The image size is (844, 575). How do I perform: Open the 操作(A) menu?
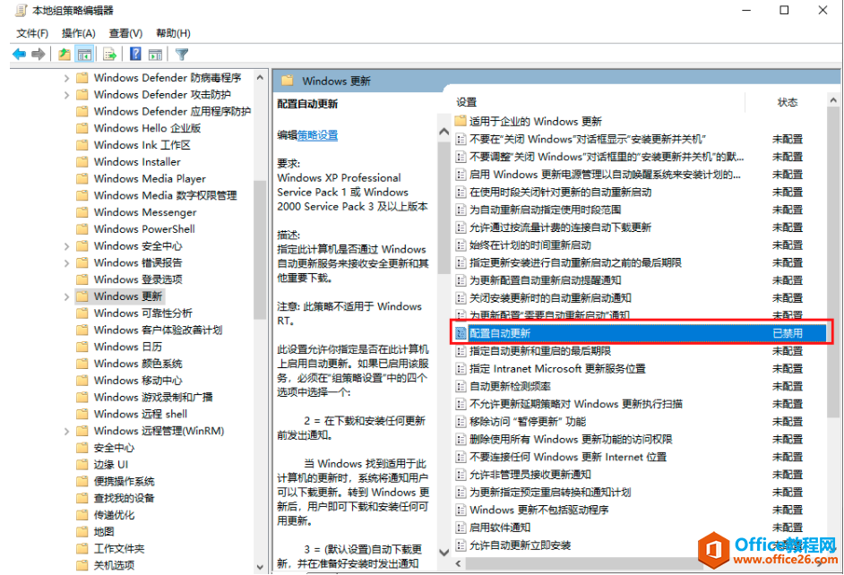coord(79,33)
